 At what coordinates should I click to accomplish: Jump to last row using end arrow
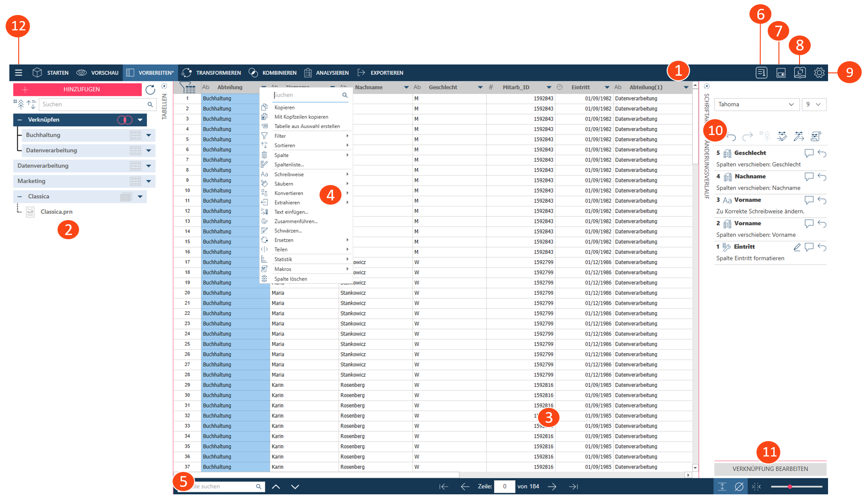pos(574,487)
